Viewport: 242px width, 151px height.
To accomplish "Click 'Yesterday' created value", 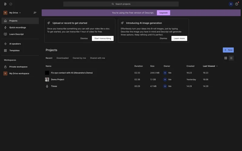I will click(x=191, y=79).
